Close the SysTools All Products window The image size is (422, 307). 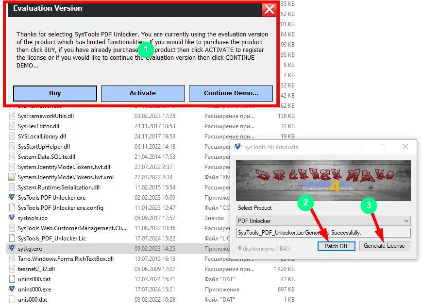tap(405, 147)
